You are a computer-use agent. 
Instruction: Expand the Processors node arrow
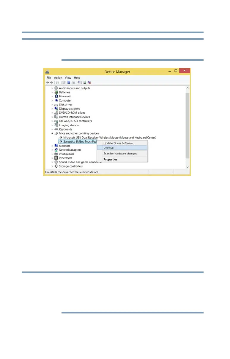(52, 158)
